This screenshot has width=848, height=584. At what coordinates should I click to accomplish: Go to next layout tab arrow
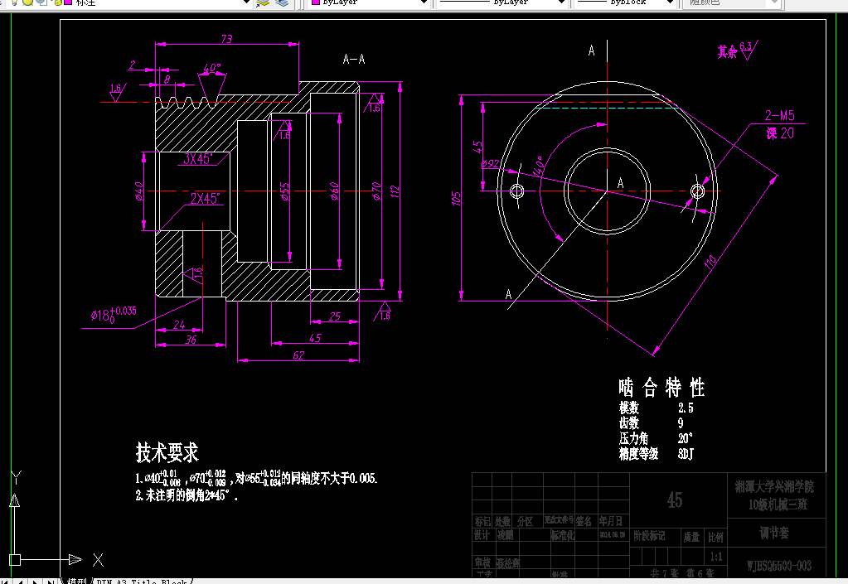pyautogui.click(x=35, y=582)
